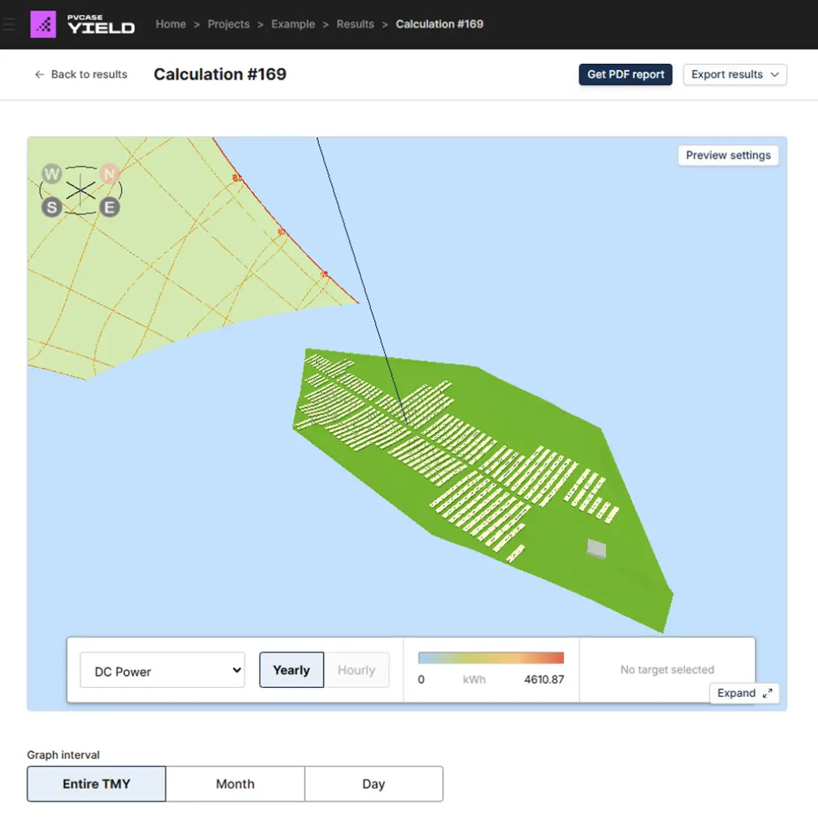
Task: Select South on the compass orientation control
Action: tap(52, 207)
